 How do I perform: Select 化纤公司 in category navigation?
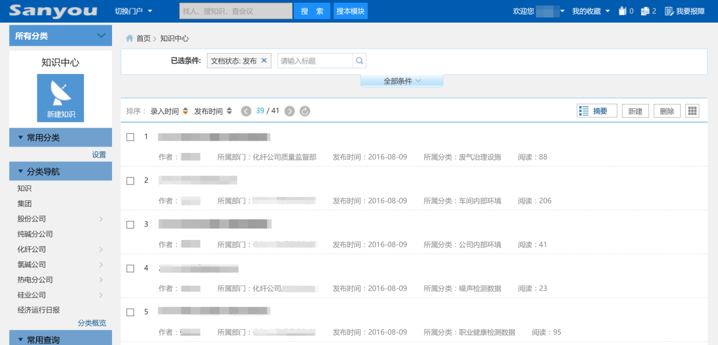pos(32,250)
